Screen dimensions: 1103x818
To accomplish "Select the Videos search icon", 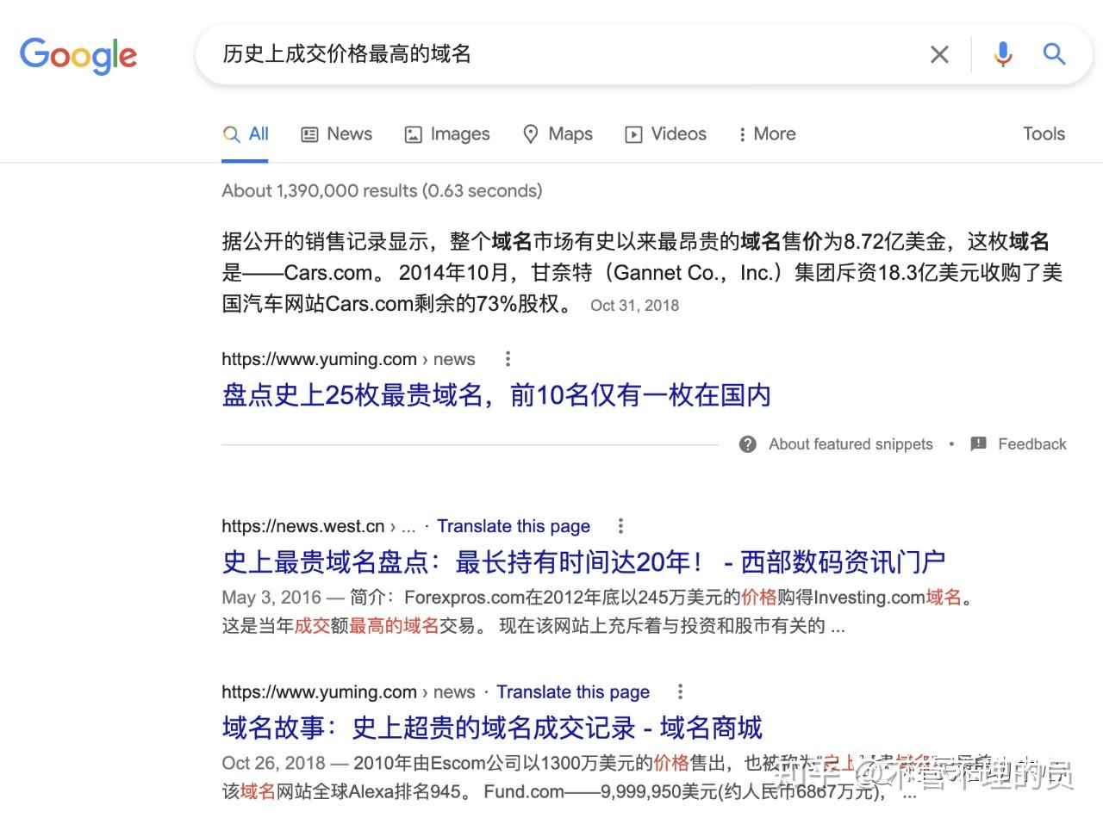I will (x=633, y=134).
